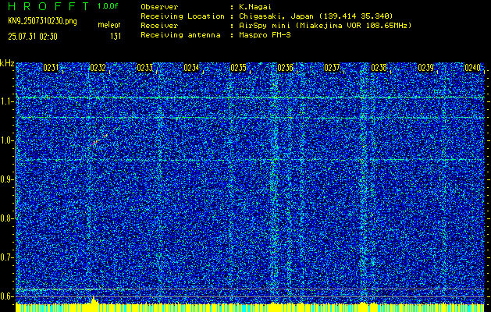
Task: Click the 0239 time marker label
Action: [x=426, y=68]
